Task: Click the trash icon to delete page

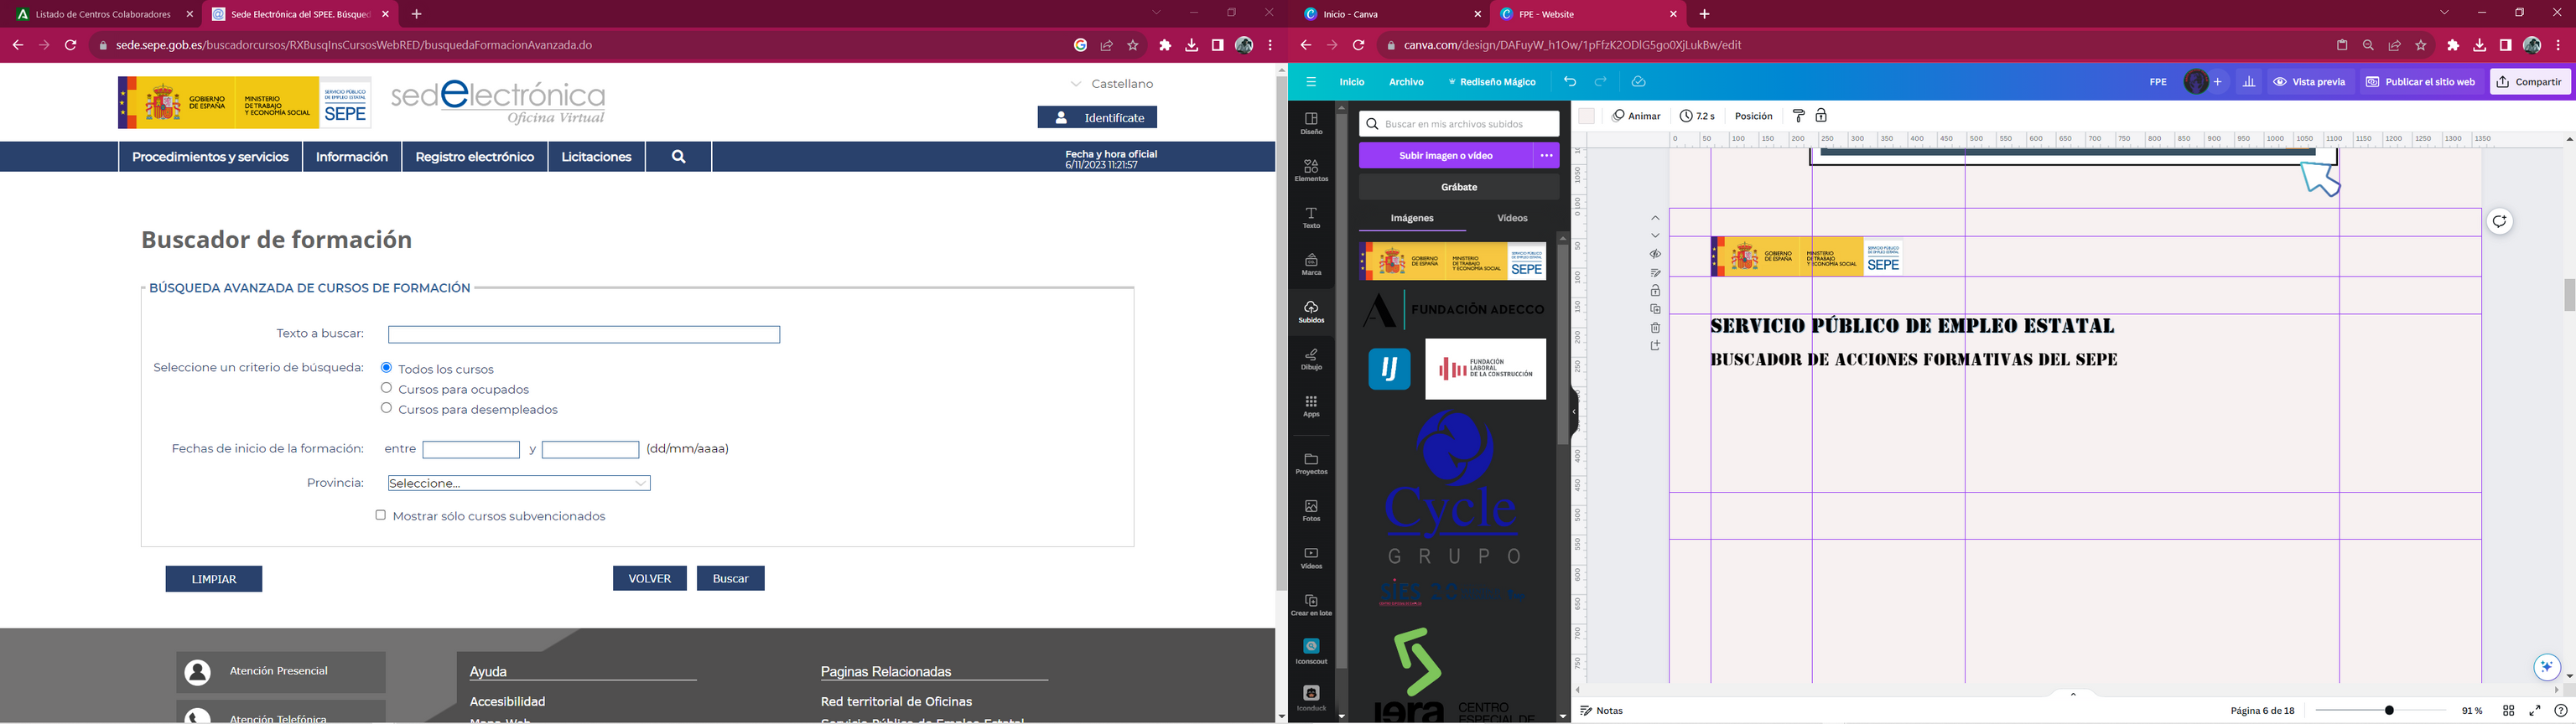Action: 1655,327
